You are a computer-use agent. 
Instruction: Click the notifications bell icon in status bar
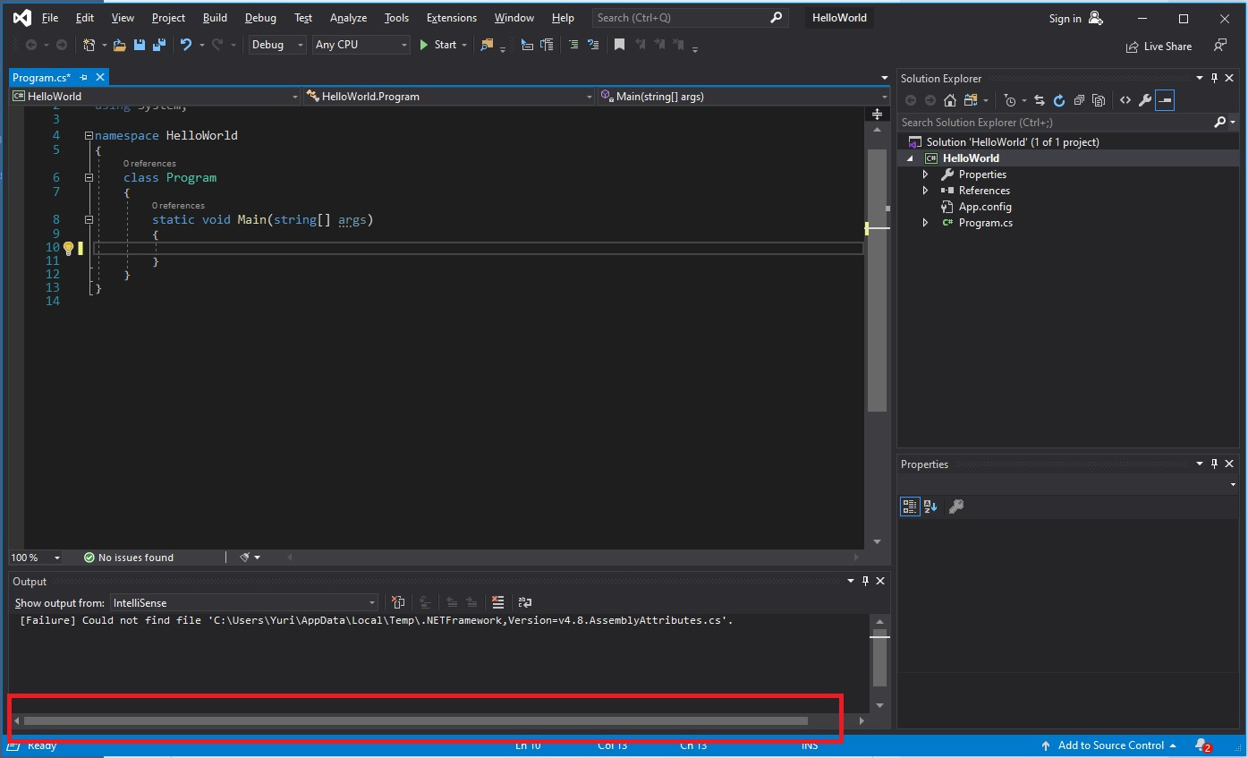(1202, 745)
